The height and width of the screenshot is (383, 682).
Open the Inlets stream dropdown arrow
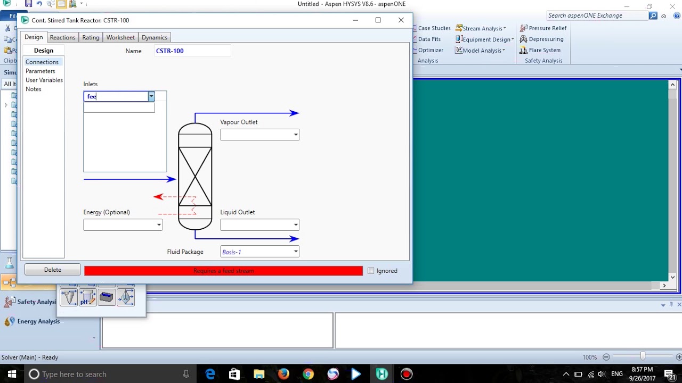151,96
